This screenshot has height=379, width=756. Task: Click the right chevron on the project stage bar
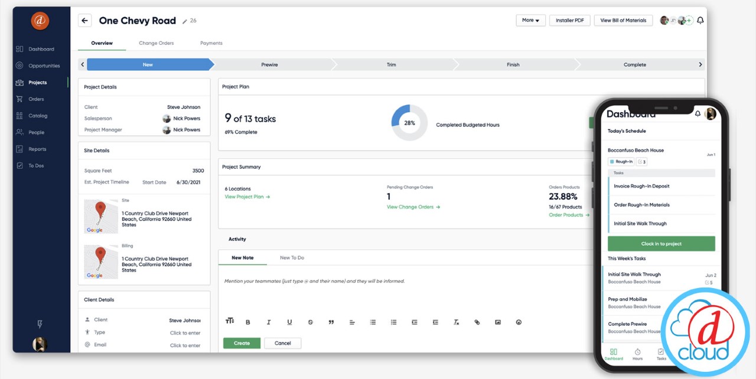(700, 64)
